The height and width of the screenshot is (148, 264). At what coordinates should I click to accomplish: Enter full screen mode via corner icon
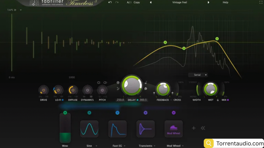pyautogui.click(x=260, y=2)
